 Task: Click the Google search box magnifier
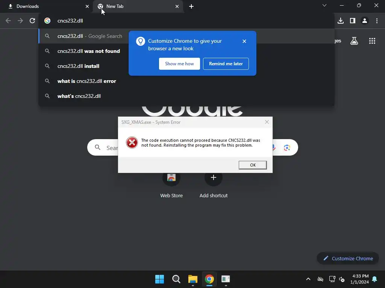pos(98,147)
